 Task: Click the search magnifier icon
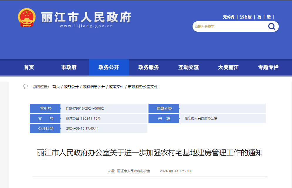tap(271, 26)
